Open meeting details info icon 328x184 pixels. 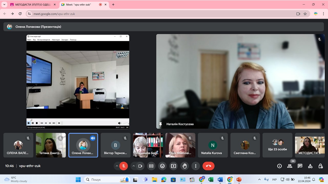(279, 166)
